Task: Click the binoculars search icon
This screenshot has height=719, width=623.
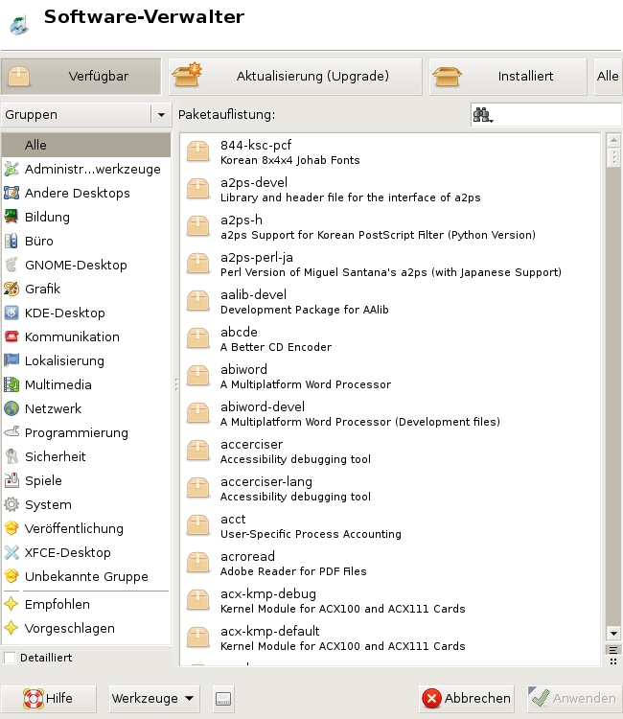Action: coord(481,115)
